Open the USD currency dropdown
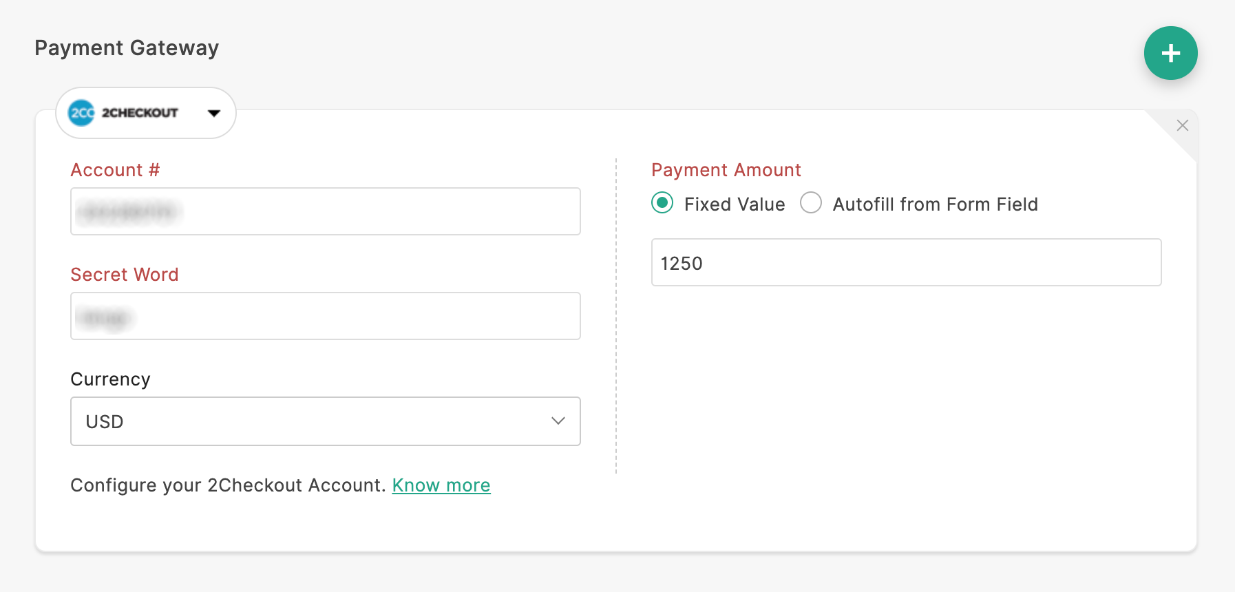Image resolution: width=1235 pixels, height=592 pixels. (x=325, y=421)
